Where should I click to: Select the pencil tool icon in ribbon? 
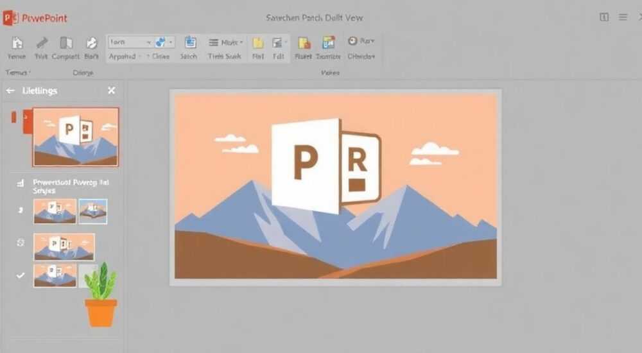[42, 42]
